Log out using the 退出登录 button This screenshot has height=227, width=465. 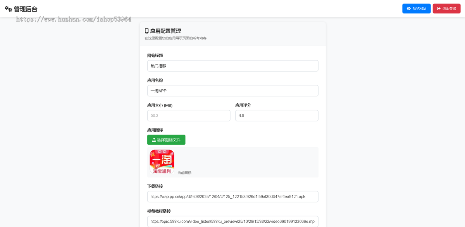pos(446,8)
